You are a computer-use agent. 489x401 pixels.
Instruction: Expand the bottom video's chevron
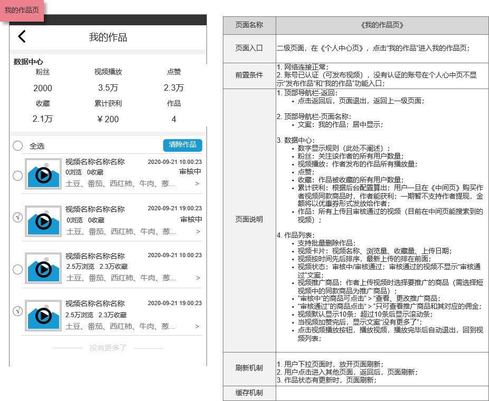[199, 326]
